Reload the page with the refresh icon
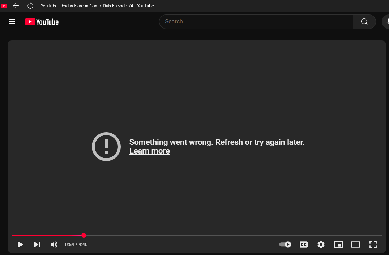This screenshot has height=255, width=389. point(30,6)
